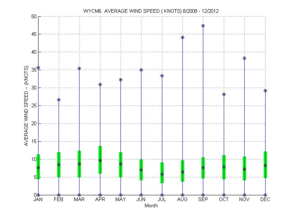This screenshot has width=293, height=219.
Task: Click the JUL minimum marker at zero knots
Action: pyautogui.click(x=162, y=195)
